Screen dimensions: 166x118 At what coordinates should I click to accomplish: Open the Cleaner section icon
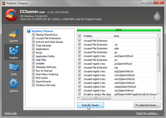[14, 34]
